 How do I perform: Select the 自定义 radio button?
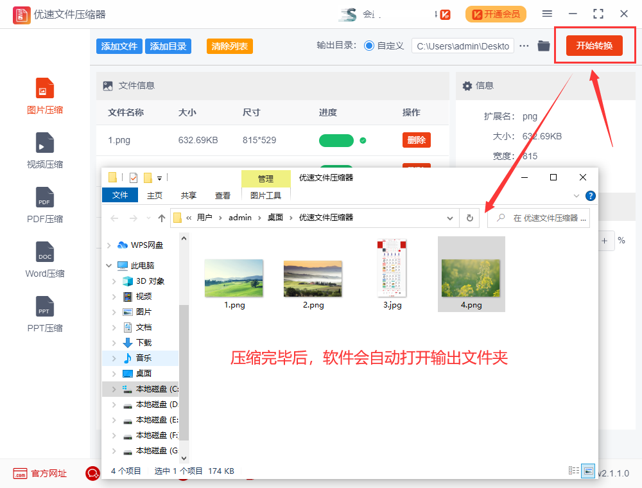369,46
